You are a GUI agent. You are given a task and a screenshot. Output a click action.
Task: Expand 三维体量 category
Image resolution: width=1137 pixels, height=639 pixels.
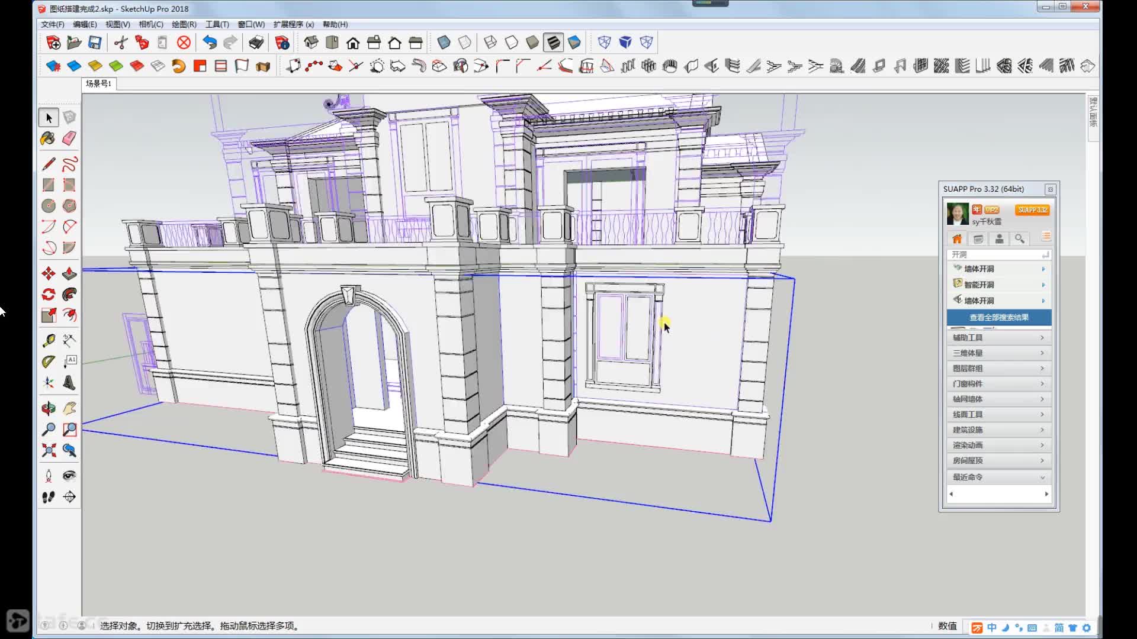pyautogui.click(x=999, y=353)
